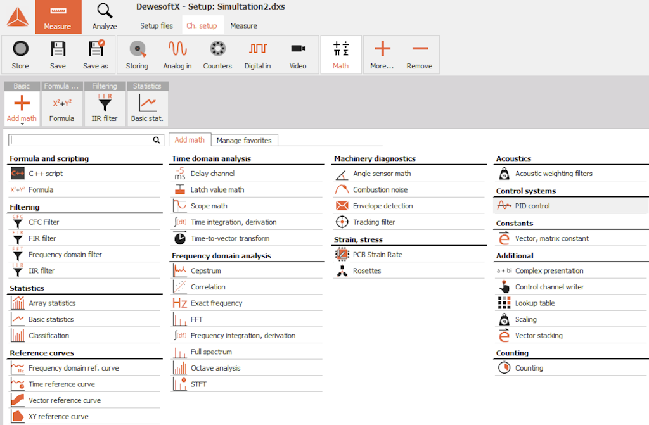The image size is (649, 425).
Task: Select the Math module icon
Action: 340,48
